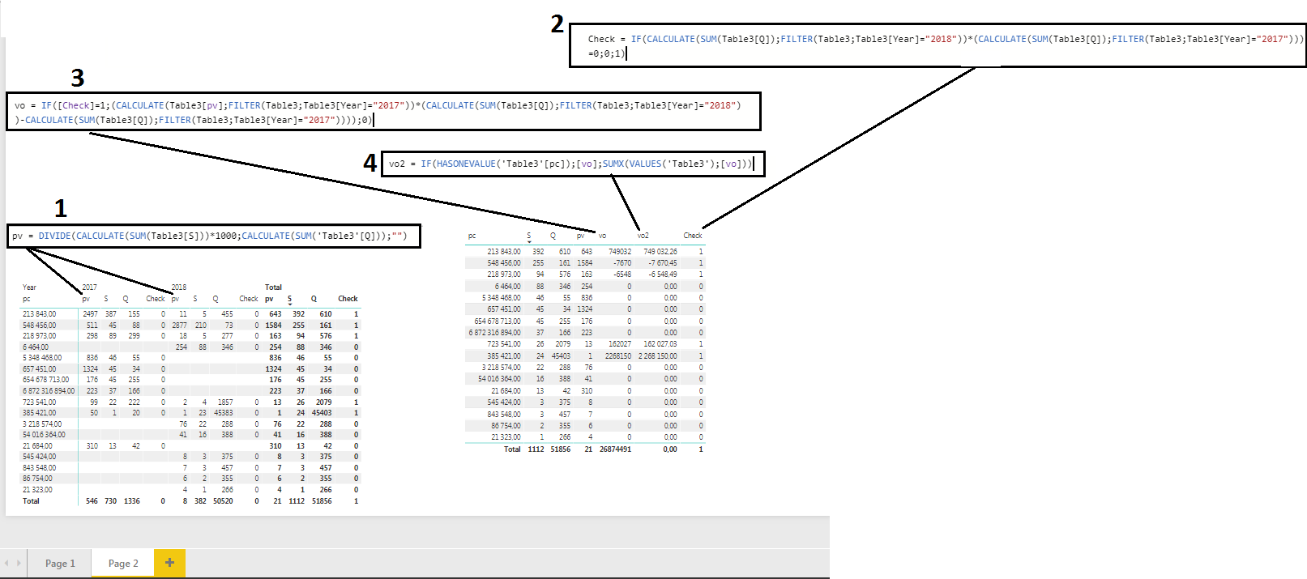Select the cell showing 2 268 150,00
Image resolution: width=1307 pixels, height=579 pixels.
click(658, 356)
